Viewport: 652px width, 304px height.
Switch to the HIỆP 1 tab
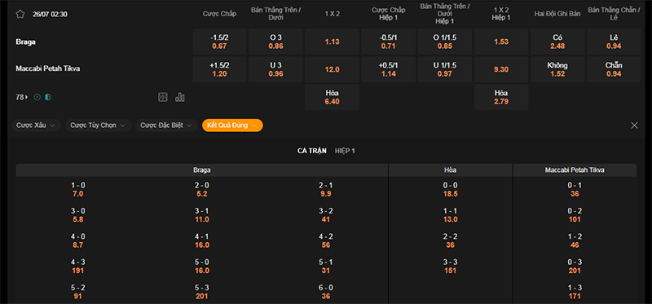pyautogui.click(x=345, y=151)
